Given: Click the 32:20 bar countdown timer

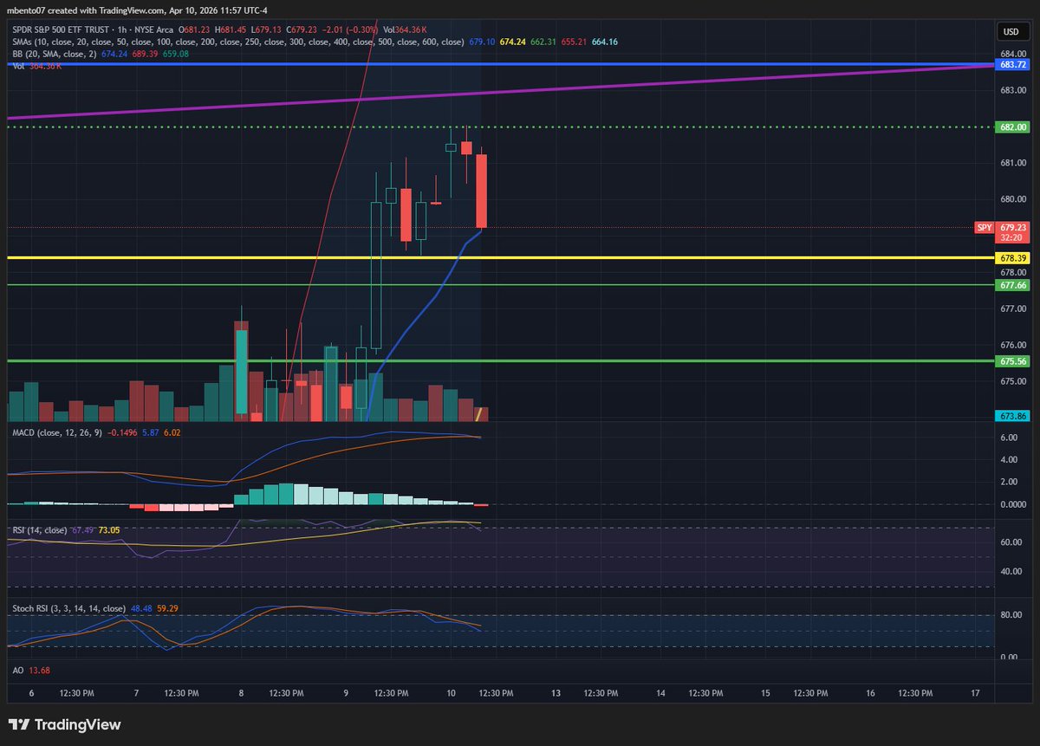Looking at the screenshot, I should pos(1012,237).
